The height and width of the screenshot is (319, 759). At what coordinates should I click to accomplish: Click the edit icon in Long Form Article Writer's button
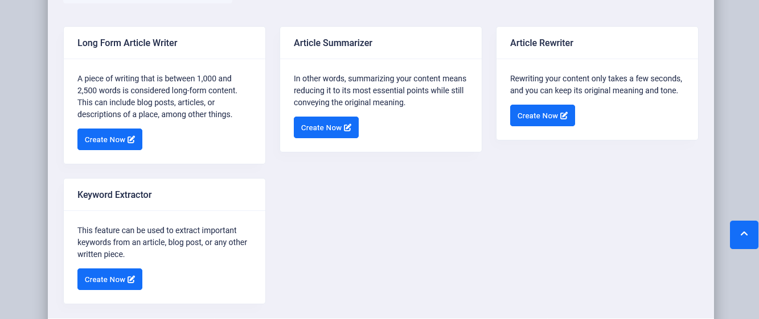pyautogui.click(x=132, y=139)
